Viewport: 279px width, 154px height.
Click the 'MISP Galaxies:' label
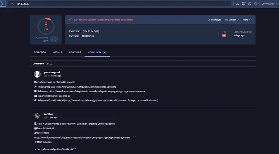coord(43,142)
